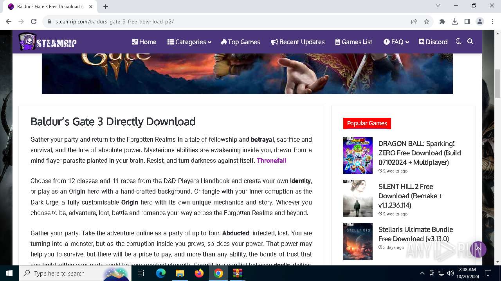View site information lock icon
Image resolution: width=501 pixels, height=281 pixels.
click(x=49, y=21)
